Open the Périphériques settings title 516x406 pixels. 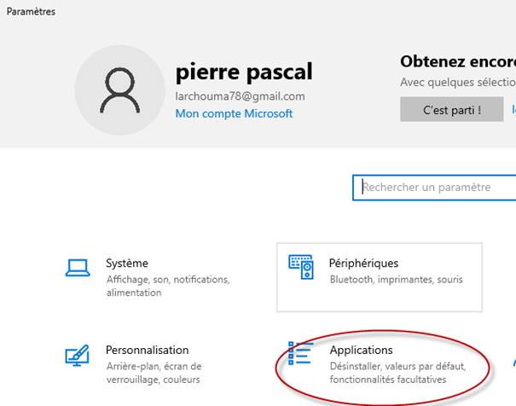click(x=363, y=264)
